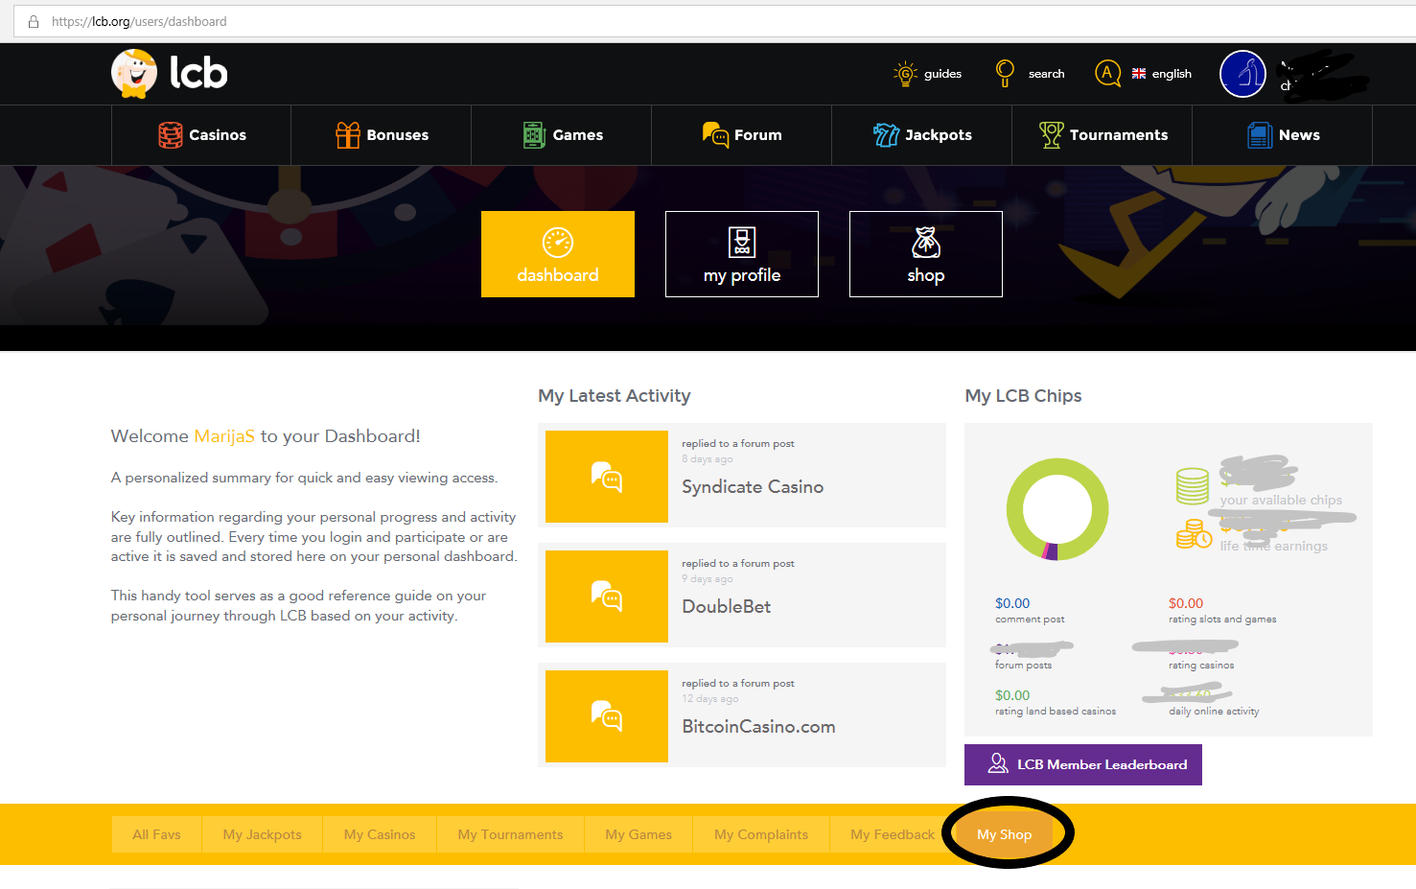Switch to the My Feedback tab
The image size is (1416, 889).
[x=893, y=834]
